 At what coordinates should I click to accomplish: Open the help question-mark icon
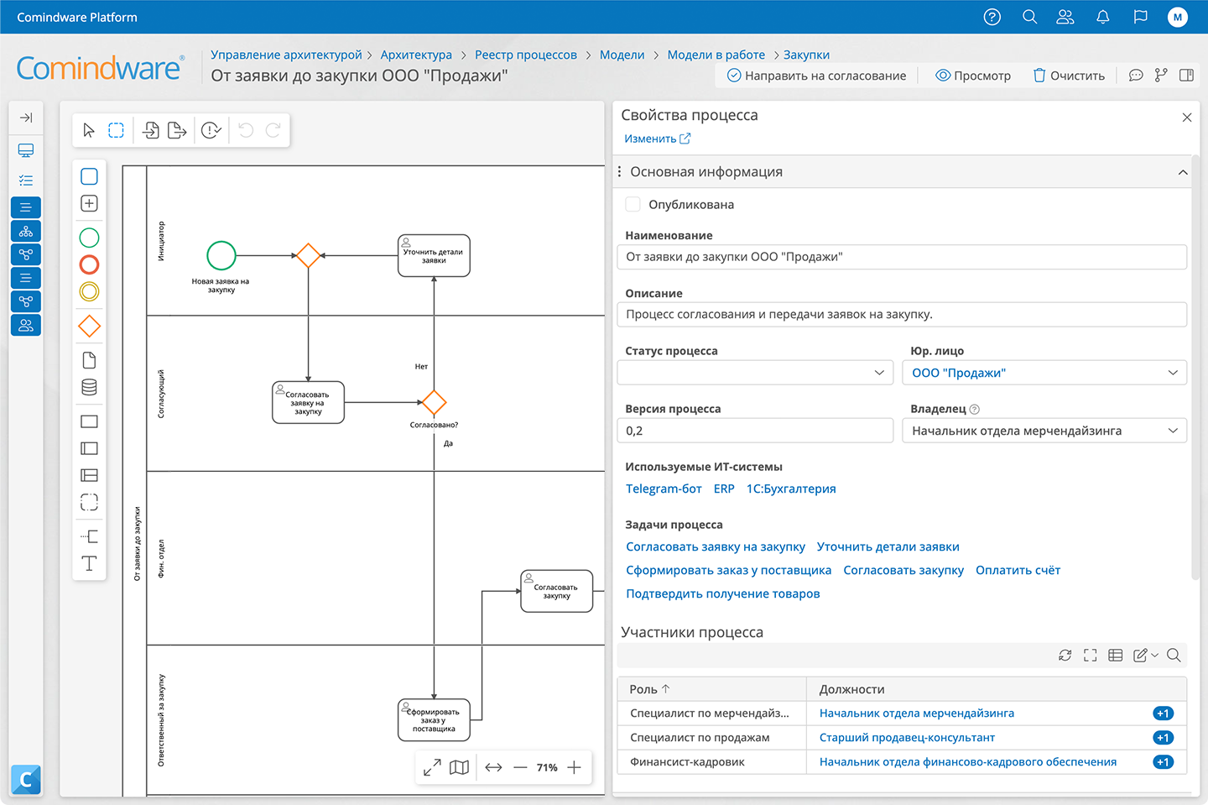992,17
